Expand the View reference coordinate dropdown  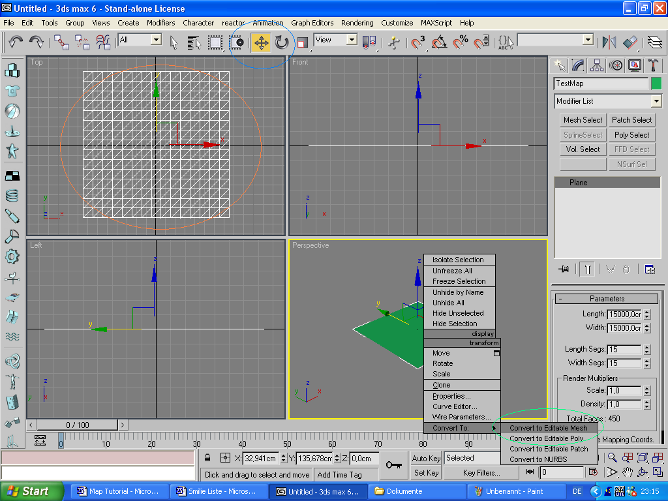352,40
